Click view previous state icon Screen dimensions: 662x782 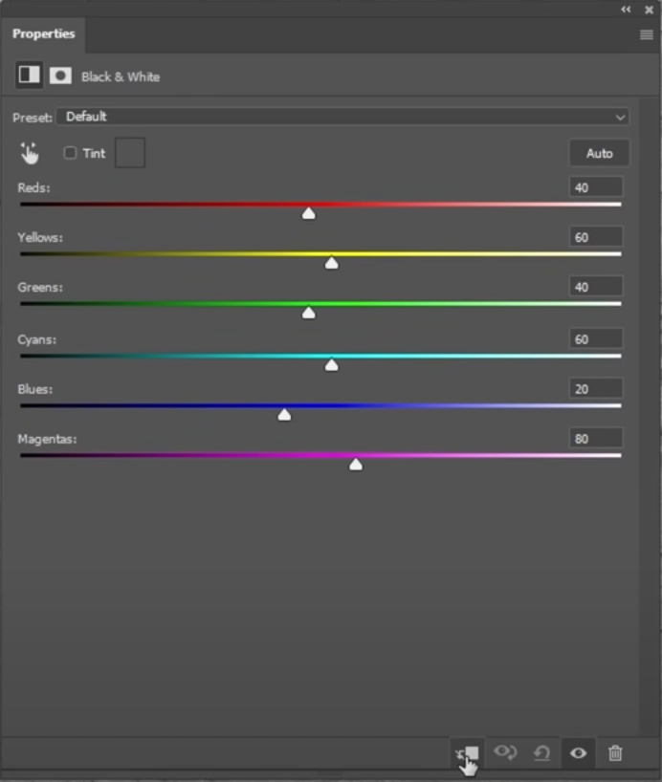pyautogui.click(x=504, y=753)
